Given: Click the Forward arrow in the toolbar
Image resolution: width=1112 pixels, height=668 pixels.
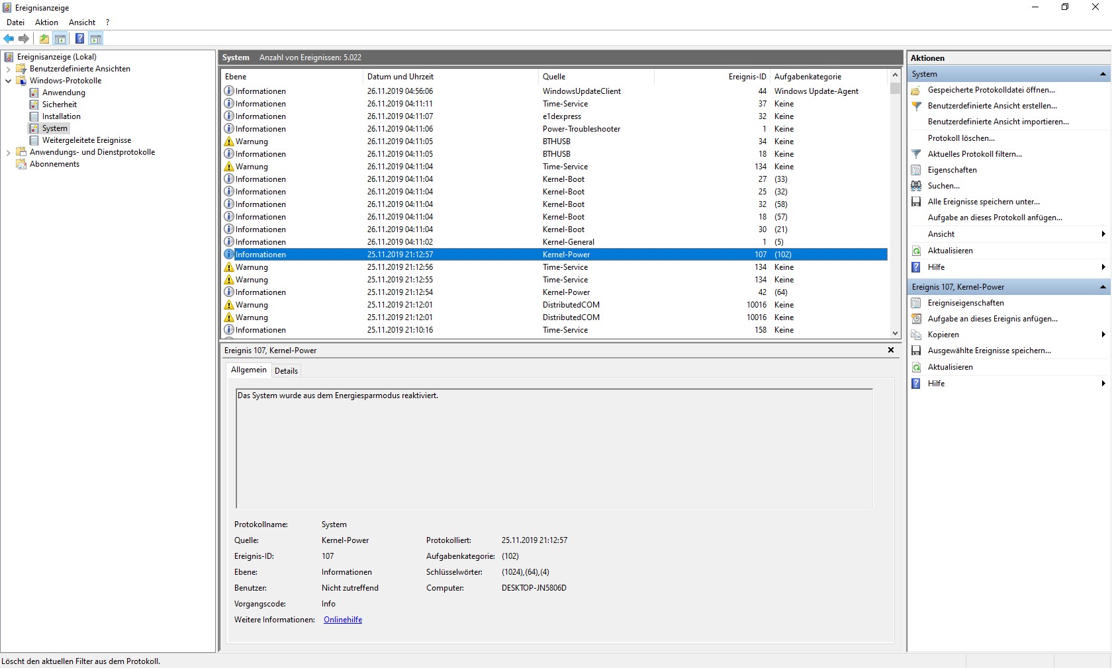Looking at the screenshot, I should point(24,39).
